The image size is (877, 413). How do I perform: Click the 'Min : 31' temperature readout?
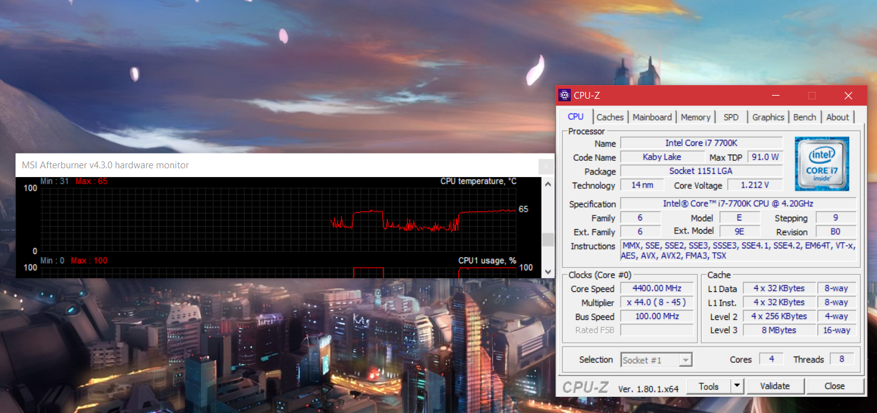pos(55,181)
